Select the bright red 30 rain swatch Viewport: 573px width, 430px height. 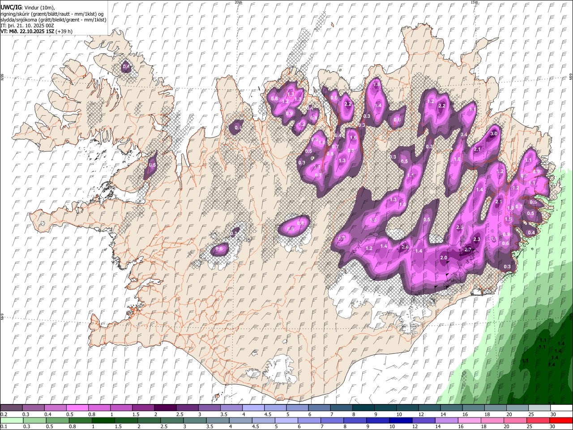[561, 420]
